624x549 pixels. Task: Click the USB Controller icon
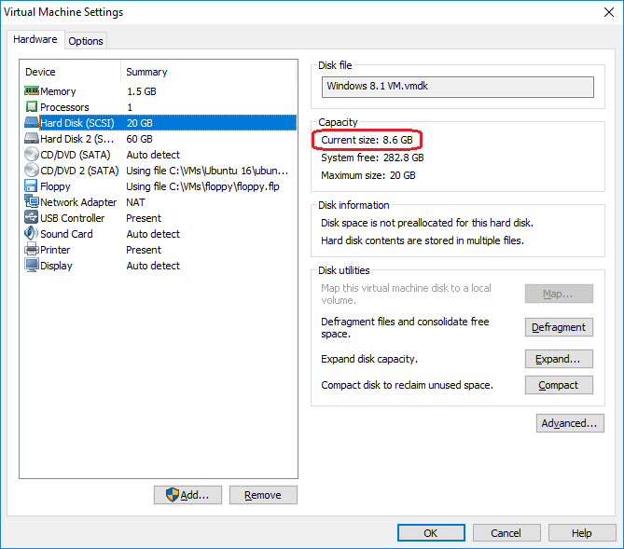[x=31, y=217]
